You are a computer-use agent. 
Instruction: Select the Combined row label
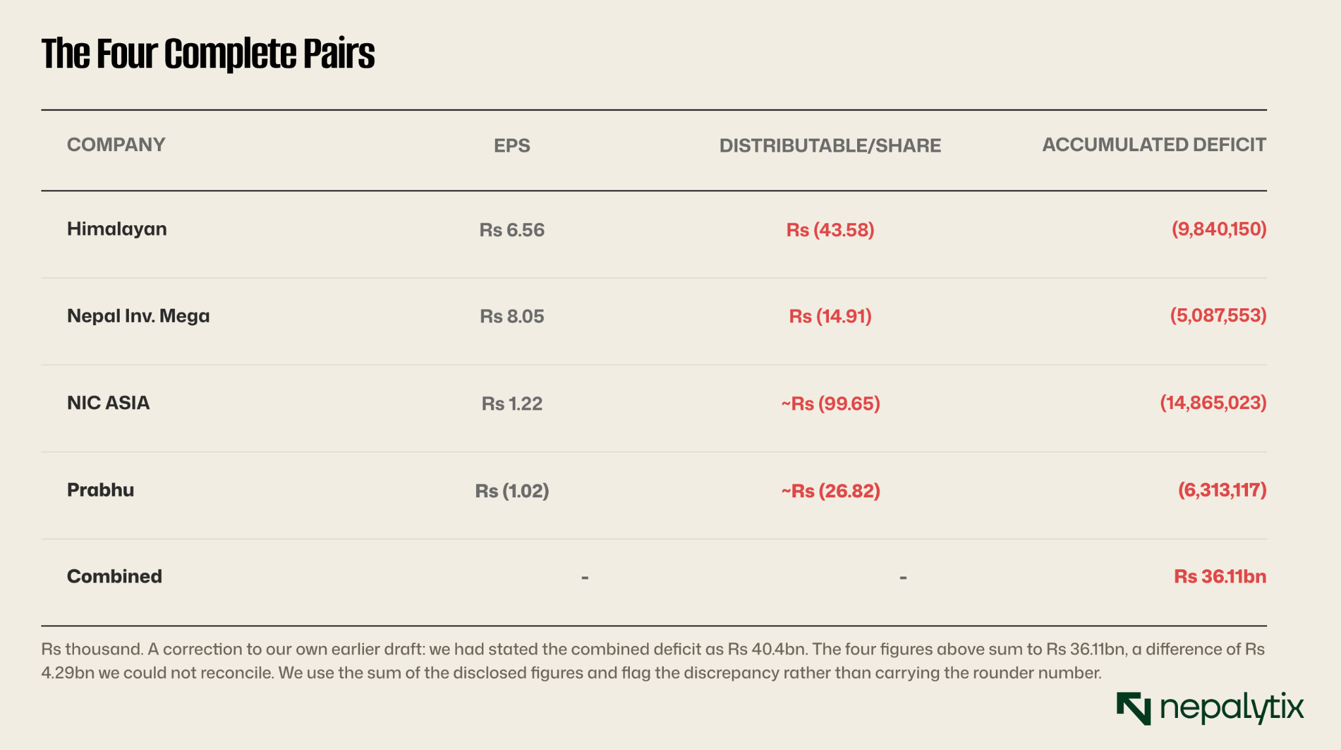[114, 577]
